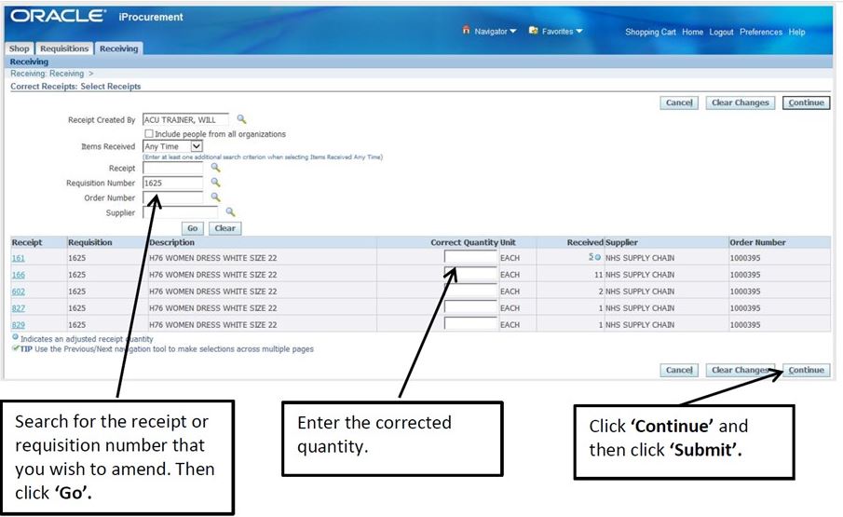Click the top Cancel button
This screenshot has height=517, width=843.
(x=679, y=102)
